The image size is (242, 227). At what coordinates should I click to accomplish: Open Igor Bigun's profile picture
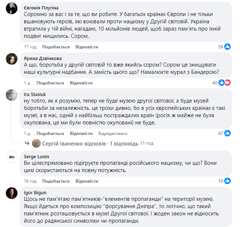pos(12,193)
